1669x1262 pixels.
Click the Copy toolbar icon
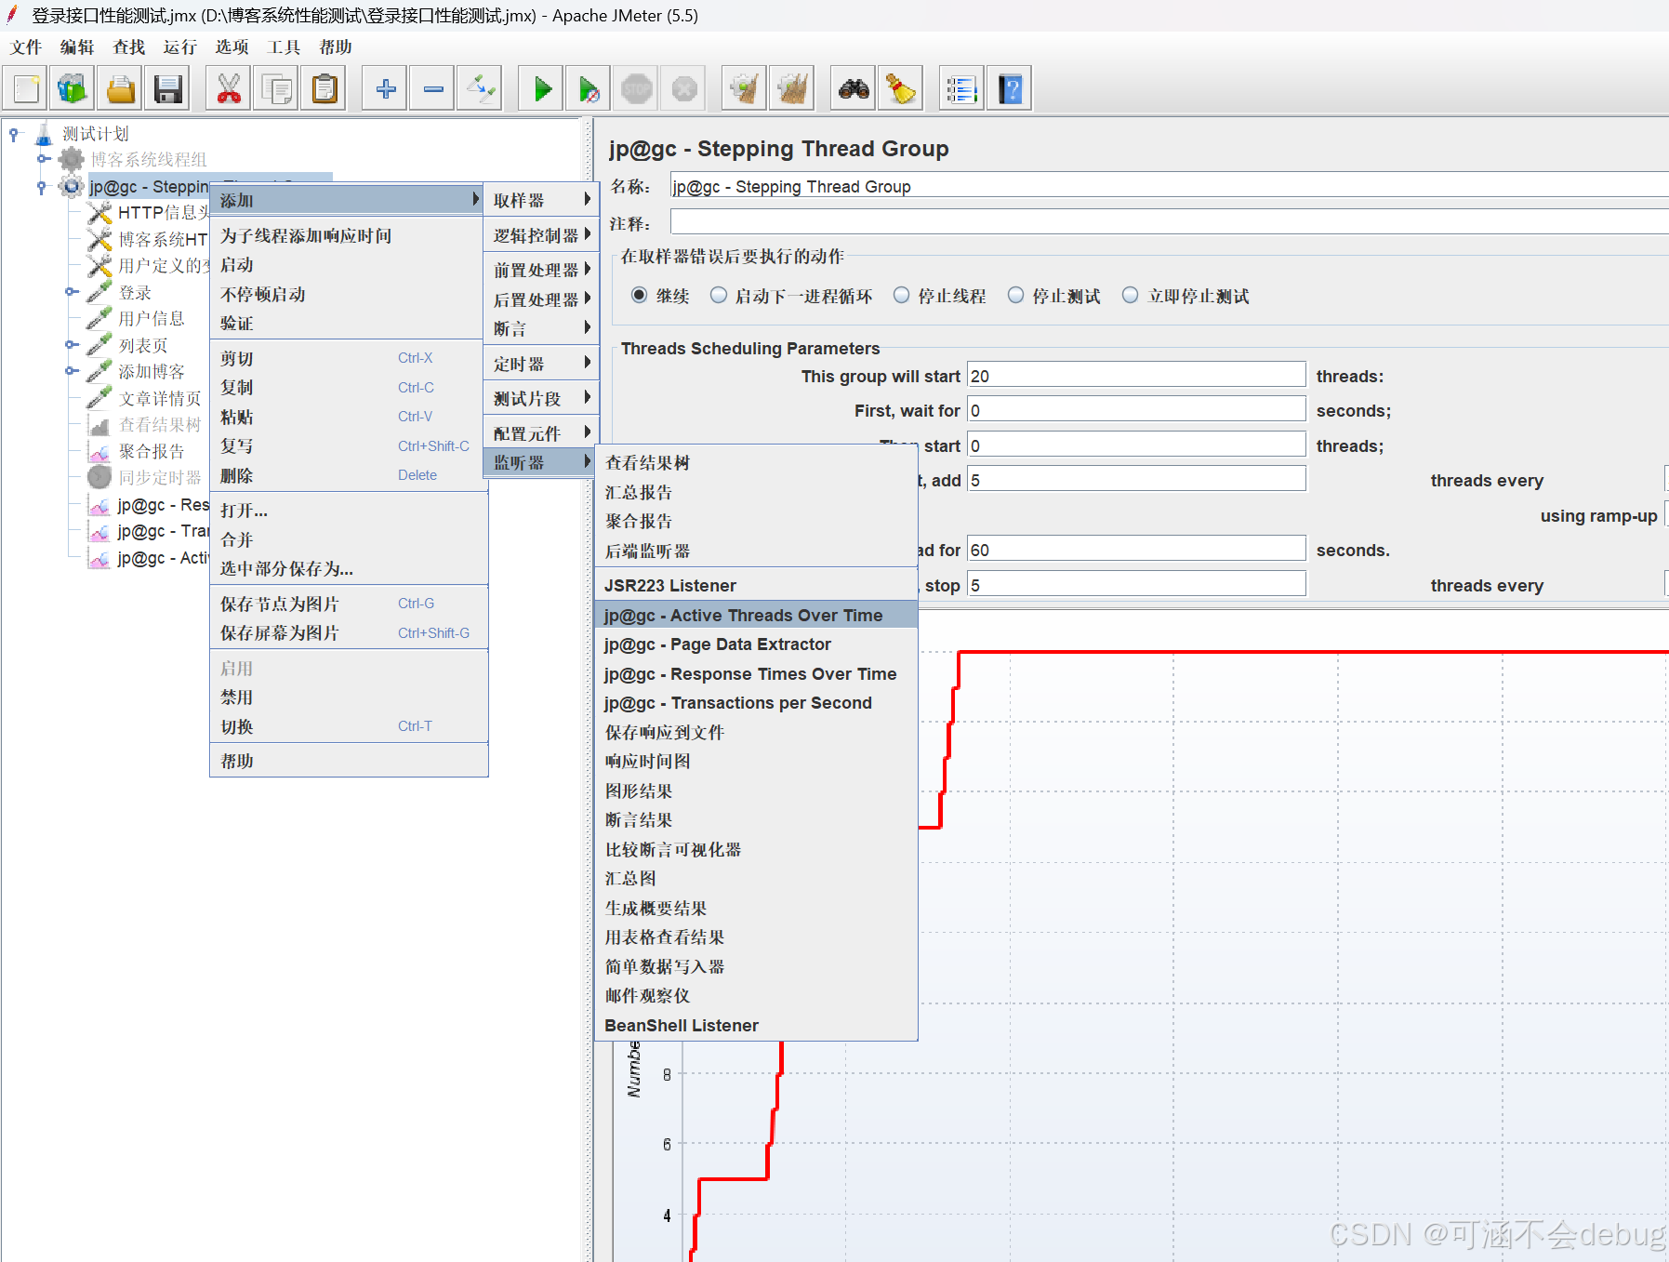[276, 89]
